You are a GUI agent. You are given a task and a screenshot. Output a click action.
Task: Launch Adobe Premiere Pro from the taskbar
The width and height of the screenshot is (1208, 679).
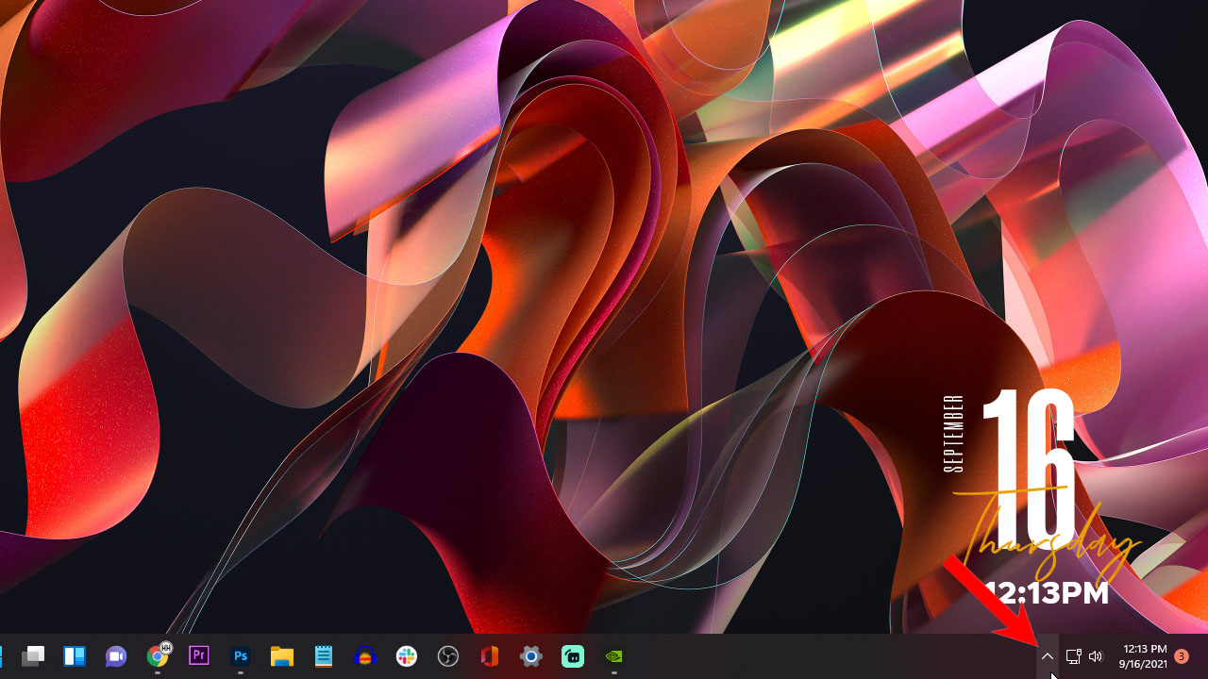pyautogui.click(x=198, y=655)
